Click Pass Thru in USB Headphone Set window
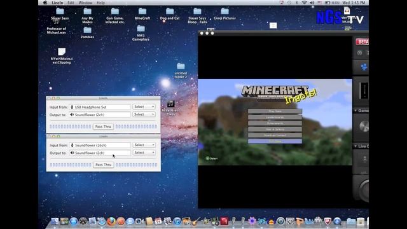Viewport: 407px width, 229px height. (x=103, y=127)
